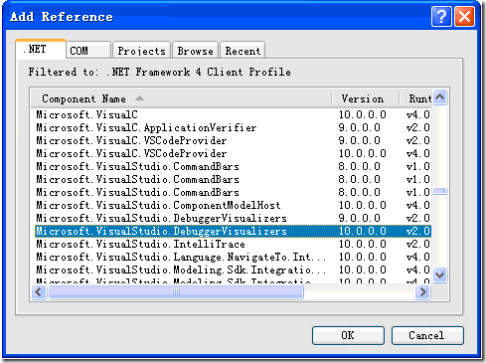Select the Microsoft.VisualC row
Image resolution: width=486 pixels, height=363 pixels.
click(x=233, y=114)
